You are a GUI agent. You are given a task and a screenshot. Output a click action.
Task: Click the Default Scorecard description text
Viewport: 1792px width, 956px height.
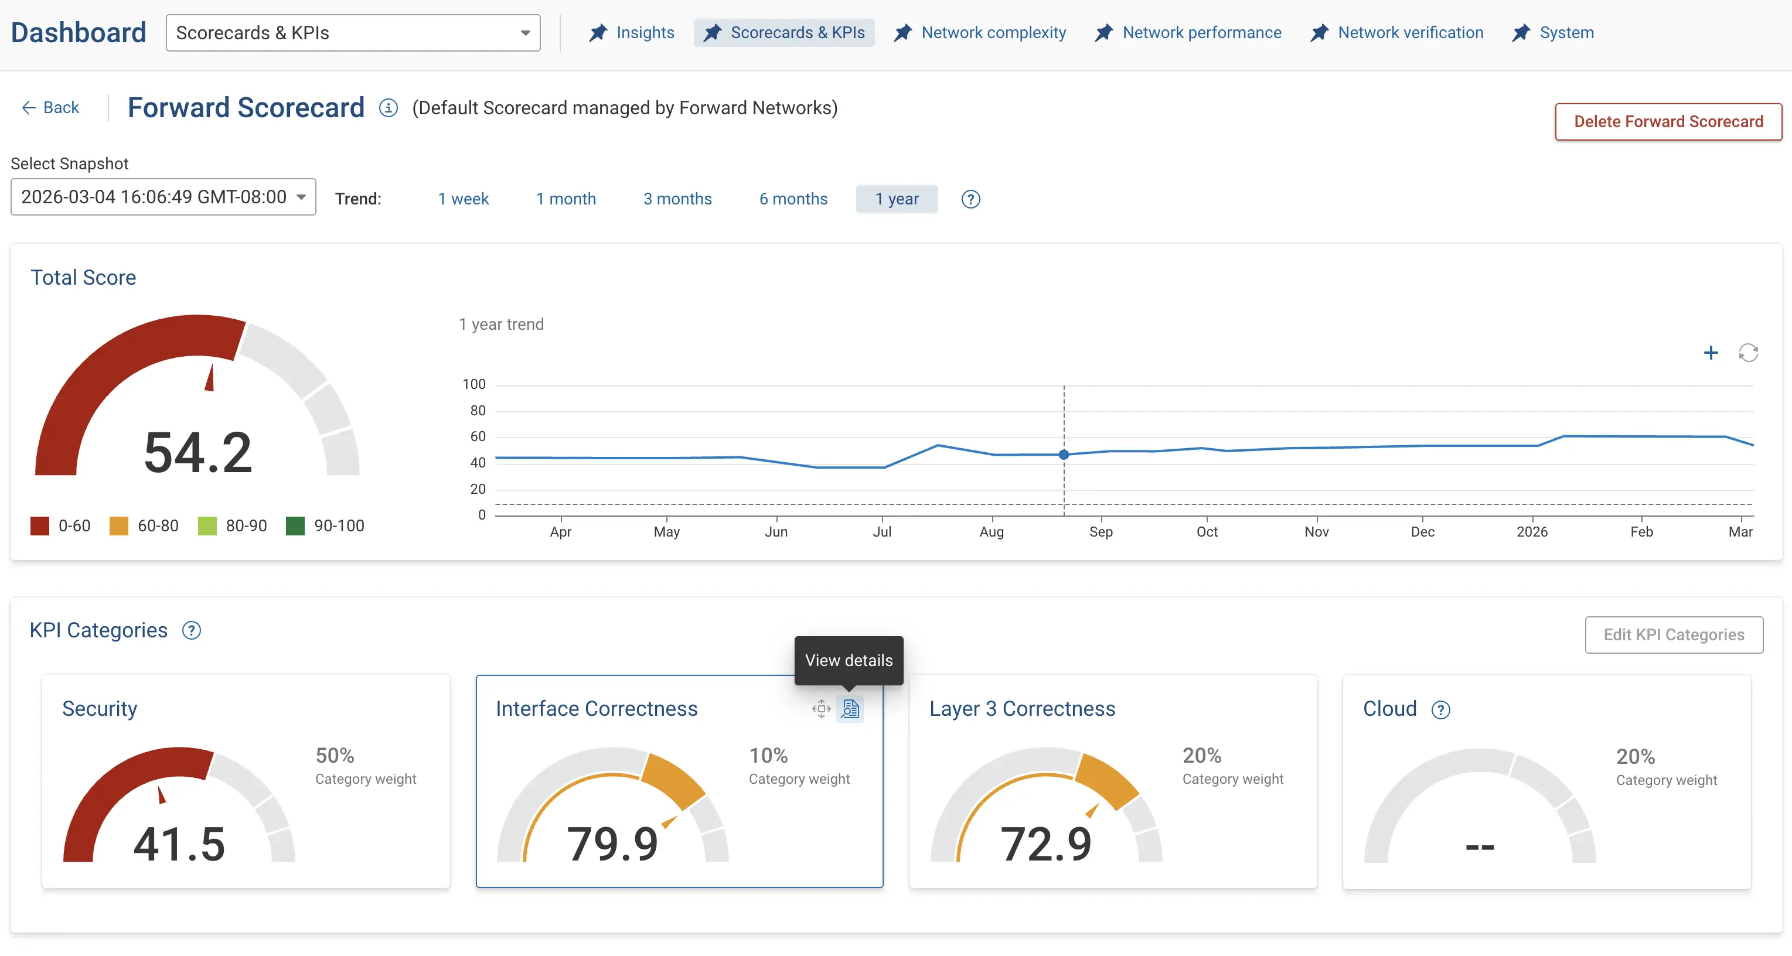[x=625, y=108]
